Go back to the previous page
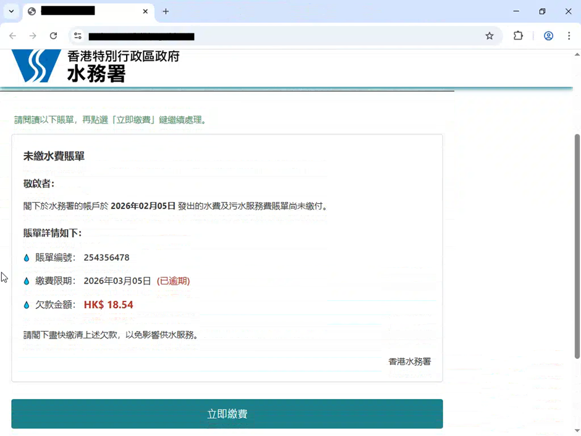 12,36
